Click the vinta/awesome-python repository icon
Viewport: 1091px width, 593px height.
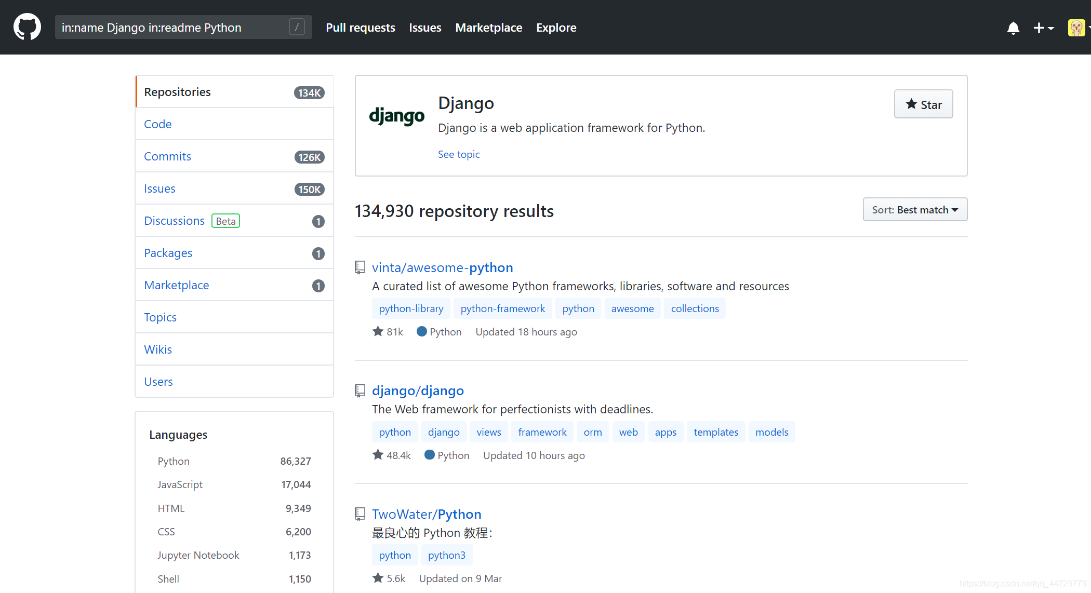pyautogui.click(x=360, y=267)
